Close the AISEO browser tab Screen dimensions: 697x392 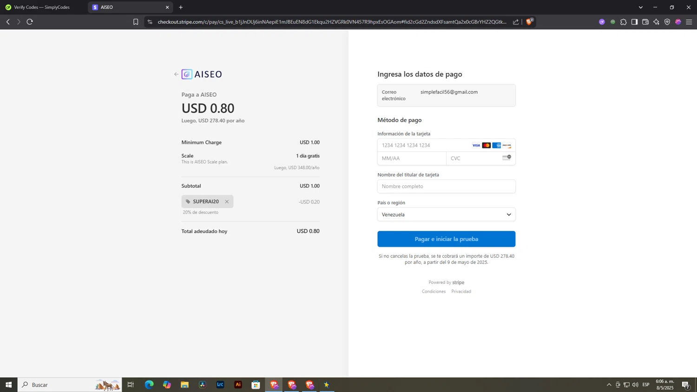pos(167,7)
